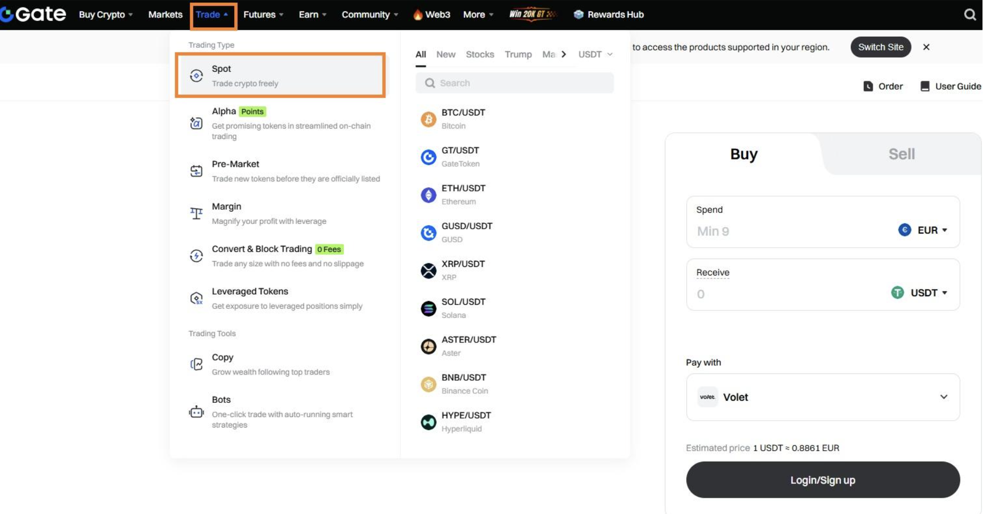Image resolution: width=983 pixels, height=514 pixels.
Task: Click the Volet payment logo
Action: click(x=707, y=397)
